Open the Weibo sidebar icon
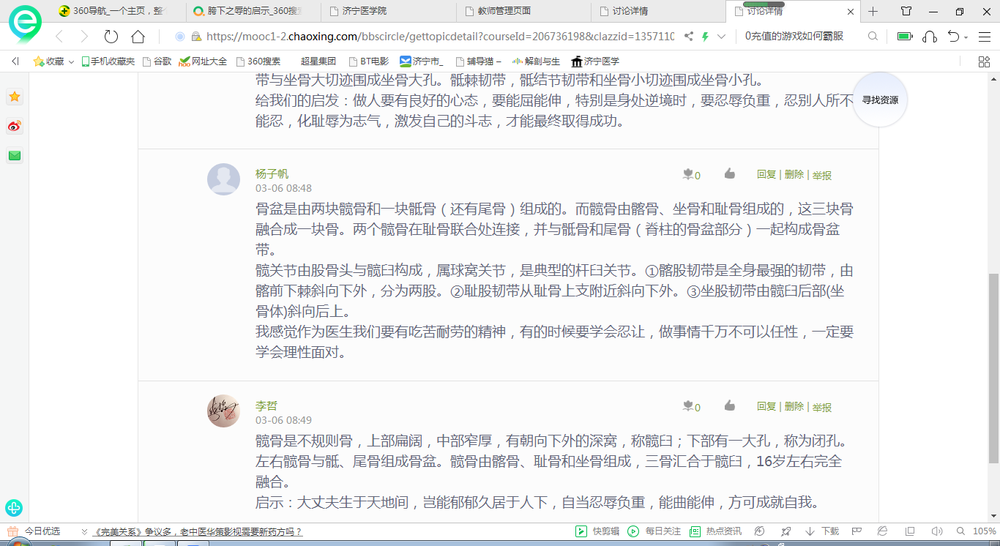Screen dimensions: 1000x546 tap(14, 127)
